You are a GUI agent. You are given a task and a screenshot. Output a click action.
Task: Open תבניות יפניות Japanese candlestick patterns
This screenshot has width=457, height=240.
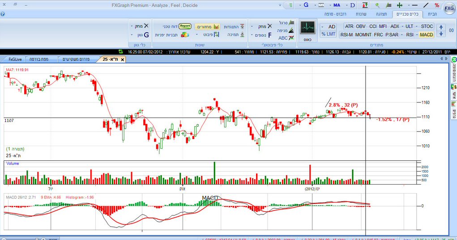(172, 34)
